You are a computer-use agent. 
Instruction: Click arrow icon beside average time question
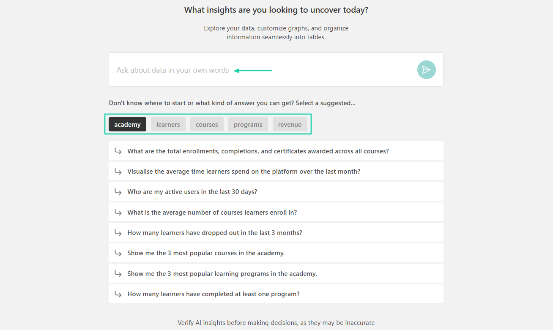[x=118, y=171]
